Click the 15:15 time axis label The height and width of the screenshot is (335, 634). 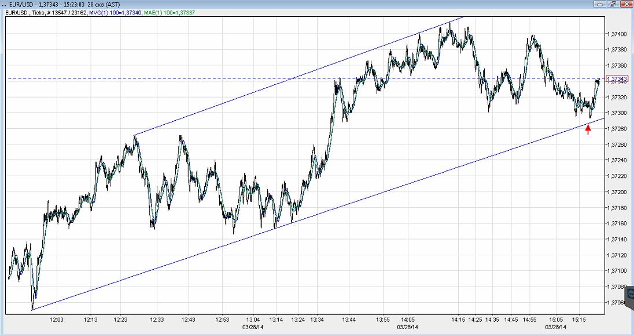(579, 319)
